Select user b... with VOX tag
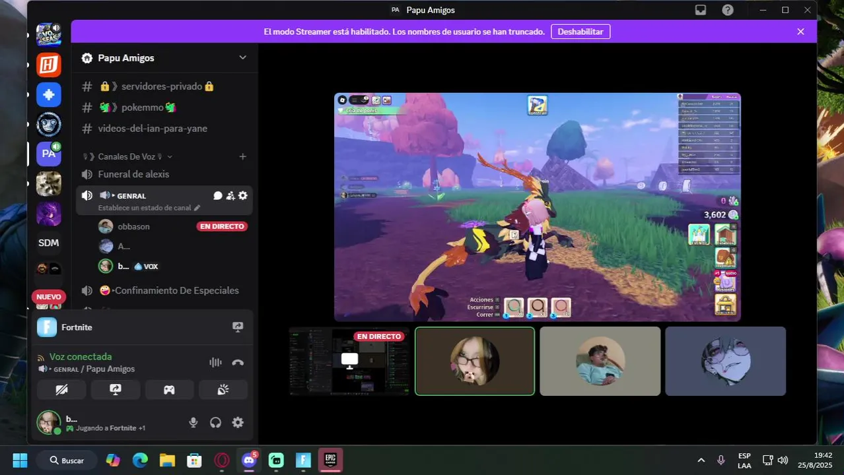 click(129, 267)
